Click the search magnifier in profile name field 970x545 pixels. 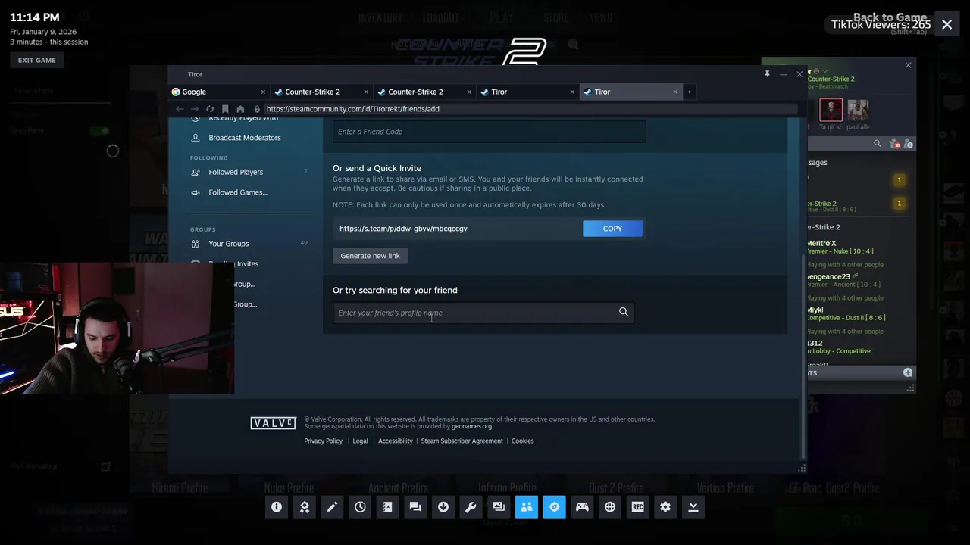[624, 312]
